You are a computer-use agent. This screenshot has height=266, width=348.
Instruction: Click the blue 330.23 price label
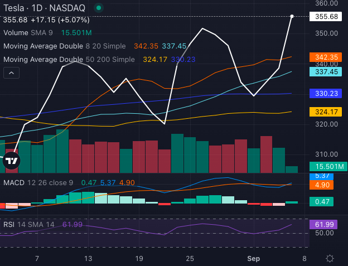(326, 94)
